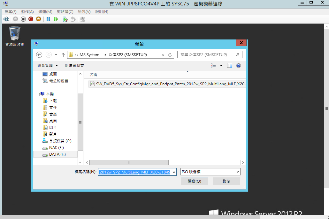This screenshot has height=219, width=329.
Task: Click the Revert undo arrow icon
Action: click(x=73, y=19)
